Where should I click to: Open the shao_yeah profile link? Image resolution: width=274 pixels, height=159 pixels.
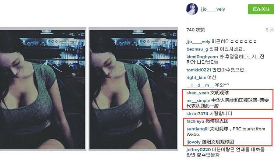click(198, 93)
